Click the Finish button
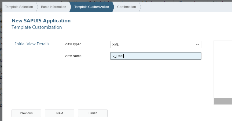232x121 pixels. [x=93, y=113]
